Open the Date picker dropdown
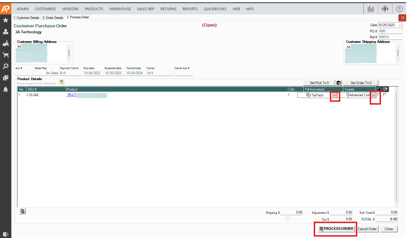 tap(400, 25)
